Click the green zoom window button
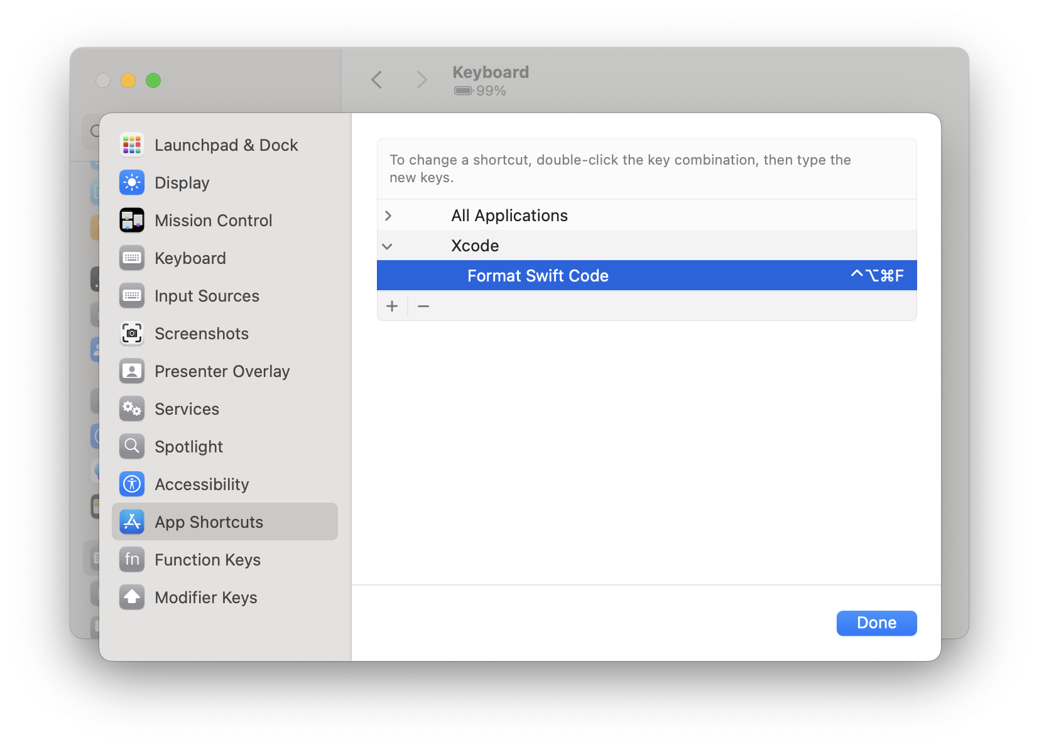This screenshot has height=754, width=1039. pos(153,80)
